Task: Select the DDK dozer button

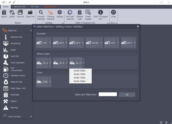Action: point(42,82)
